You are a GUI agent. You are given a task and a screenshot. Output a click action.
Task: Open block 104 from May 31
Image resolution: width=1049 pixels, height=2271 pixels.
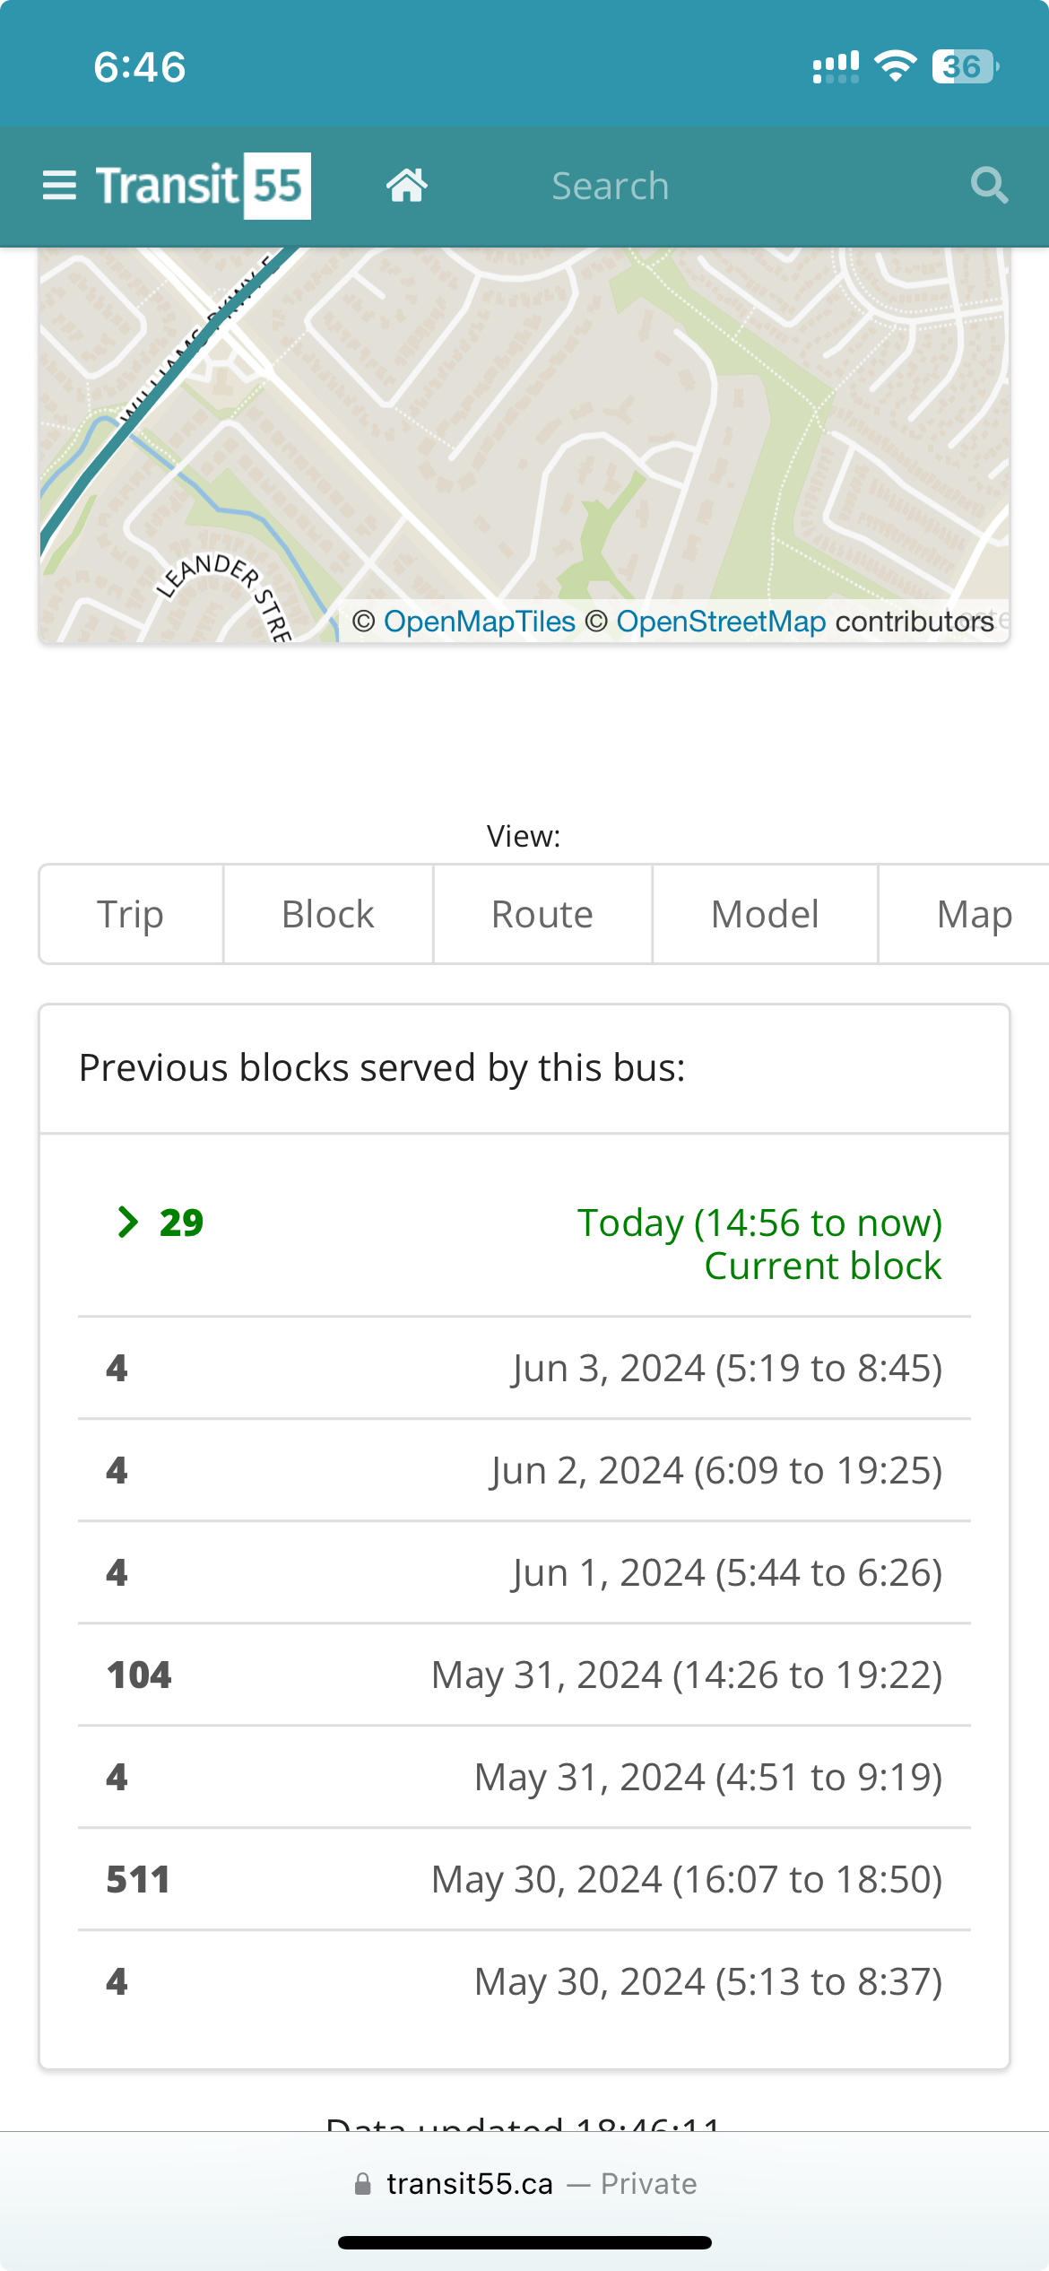click(x=139, y=1675)
